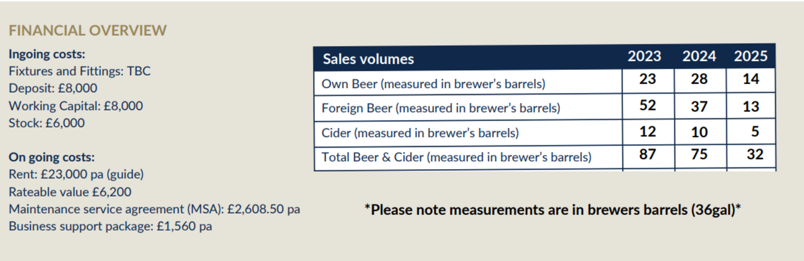Viewport: 804px width, 261px height.
Task: Click the Fixtures and Fittings TBC line
Action: (x=80, y=71)
